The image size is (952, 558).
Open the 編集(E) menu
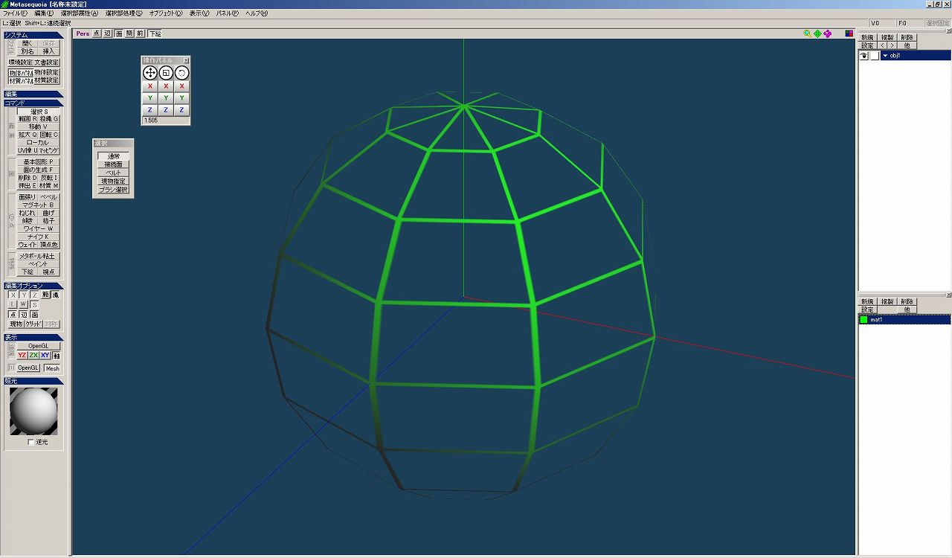tap(44, 13)
